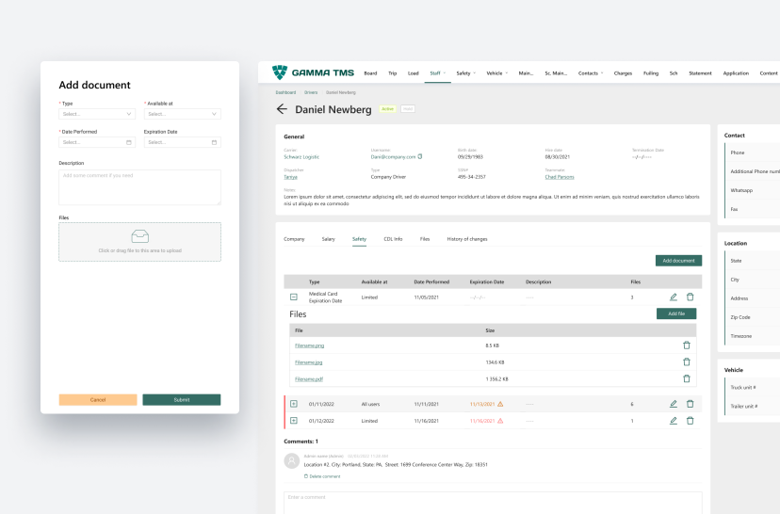
Task: Delete the Filename.png file with trash icon
Action: click(x=686, y=345)
